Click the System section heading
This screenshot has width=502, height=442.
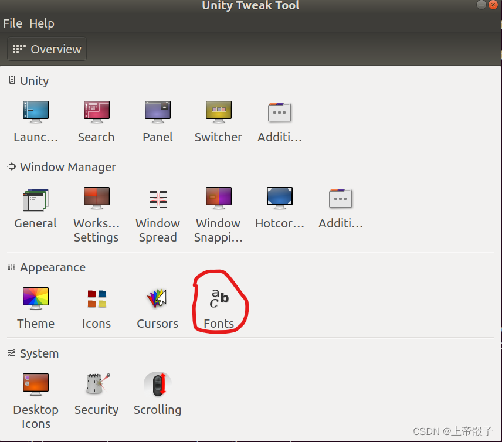39,353
